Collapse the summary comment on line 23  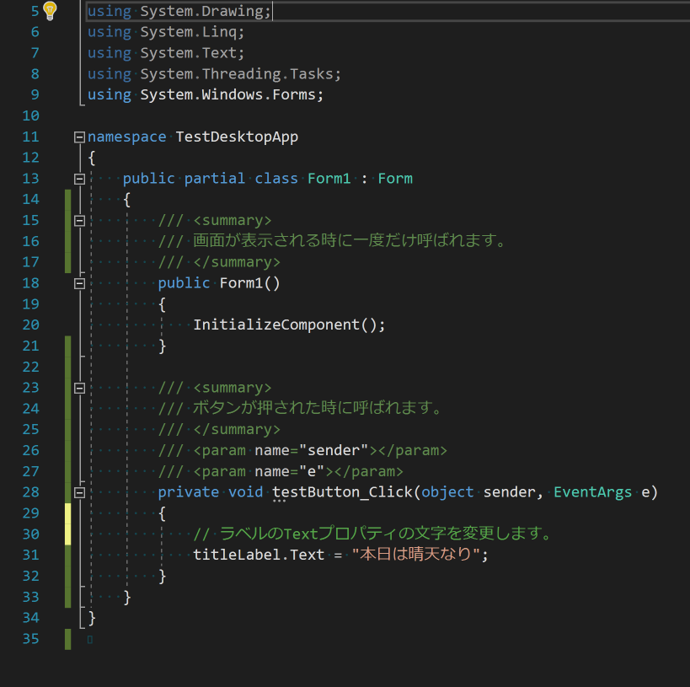(x=79, y=389)
